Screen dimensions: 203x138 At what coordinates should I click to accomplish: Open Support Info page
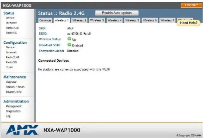[14, 92]
